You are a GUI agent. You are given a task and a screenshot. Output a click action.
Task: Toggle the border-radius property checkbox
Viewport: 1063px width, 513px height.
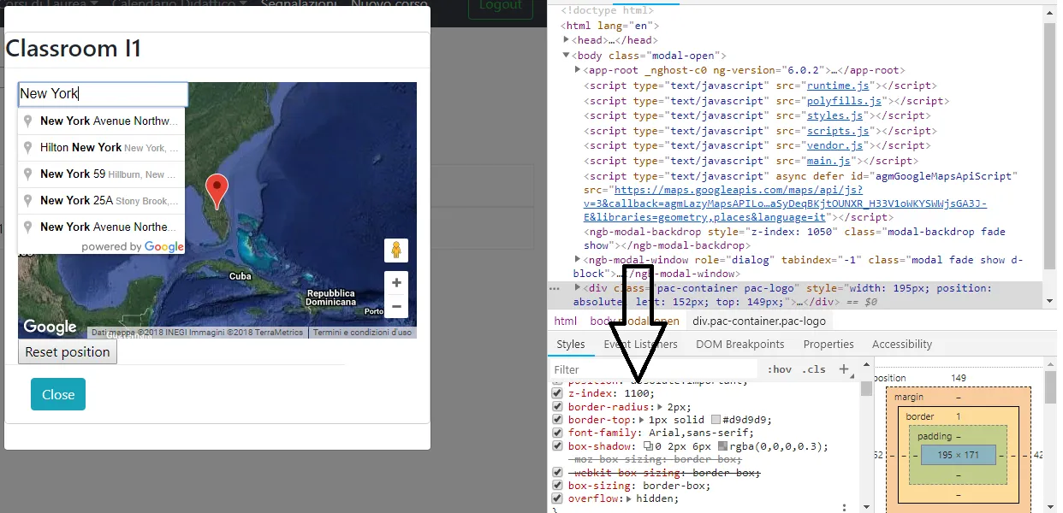(557, 407)
